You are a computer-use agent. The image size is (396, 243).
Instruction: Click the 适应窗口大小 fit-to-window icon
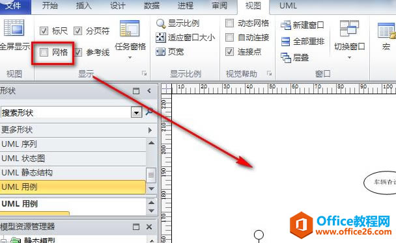click(161, 38)
